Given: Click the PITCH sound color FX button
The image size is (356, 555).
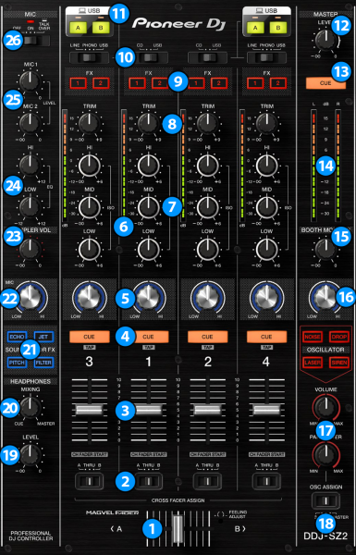Looking at the screenshot, I should tap(17, 363).
